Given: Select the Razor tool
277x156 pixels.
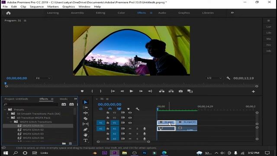Looking at the screenshot, I should (x=86, y=118).
